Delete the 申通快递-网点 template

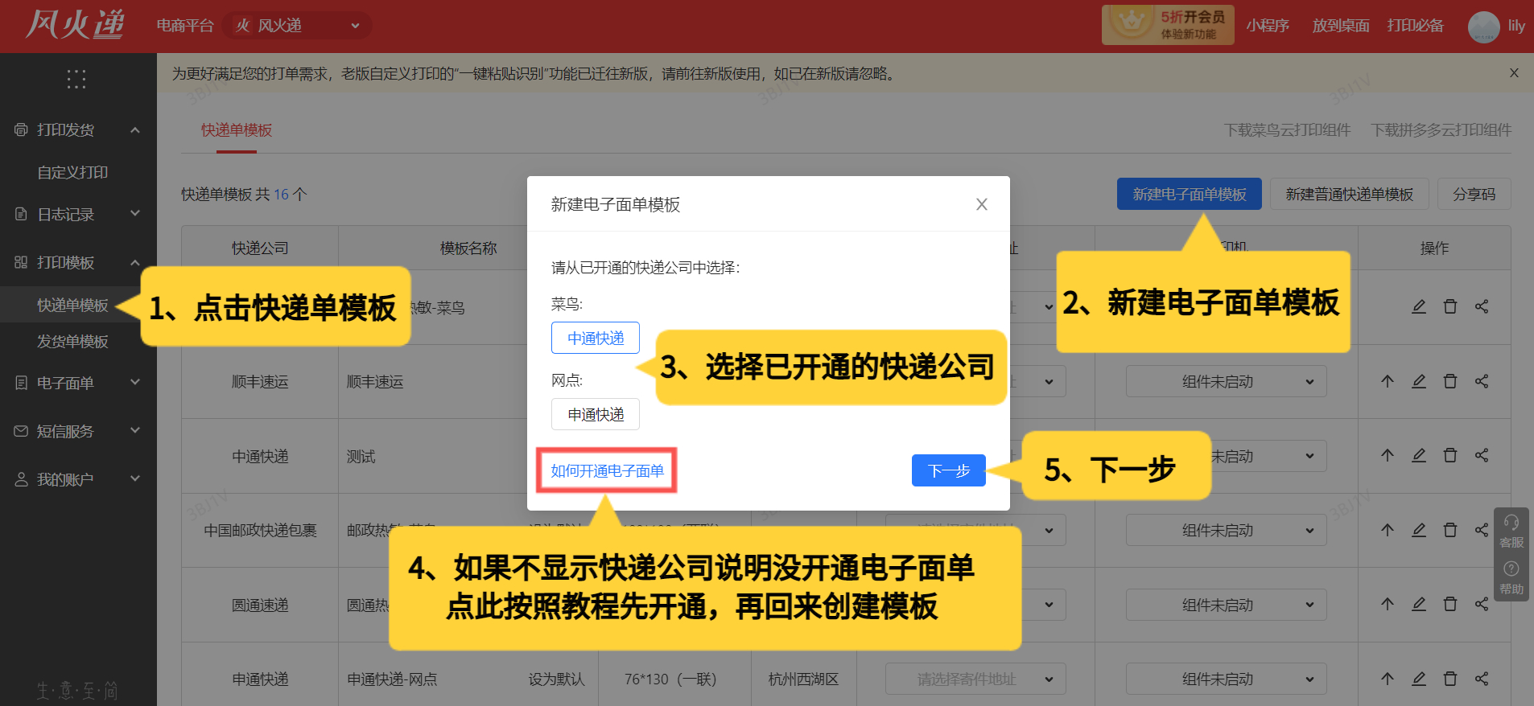(x=1450, y=679)
